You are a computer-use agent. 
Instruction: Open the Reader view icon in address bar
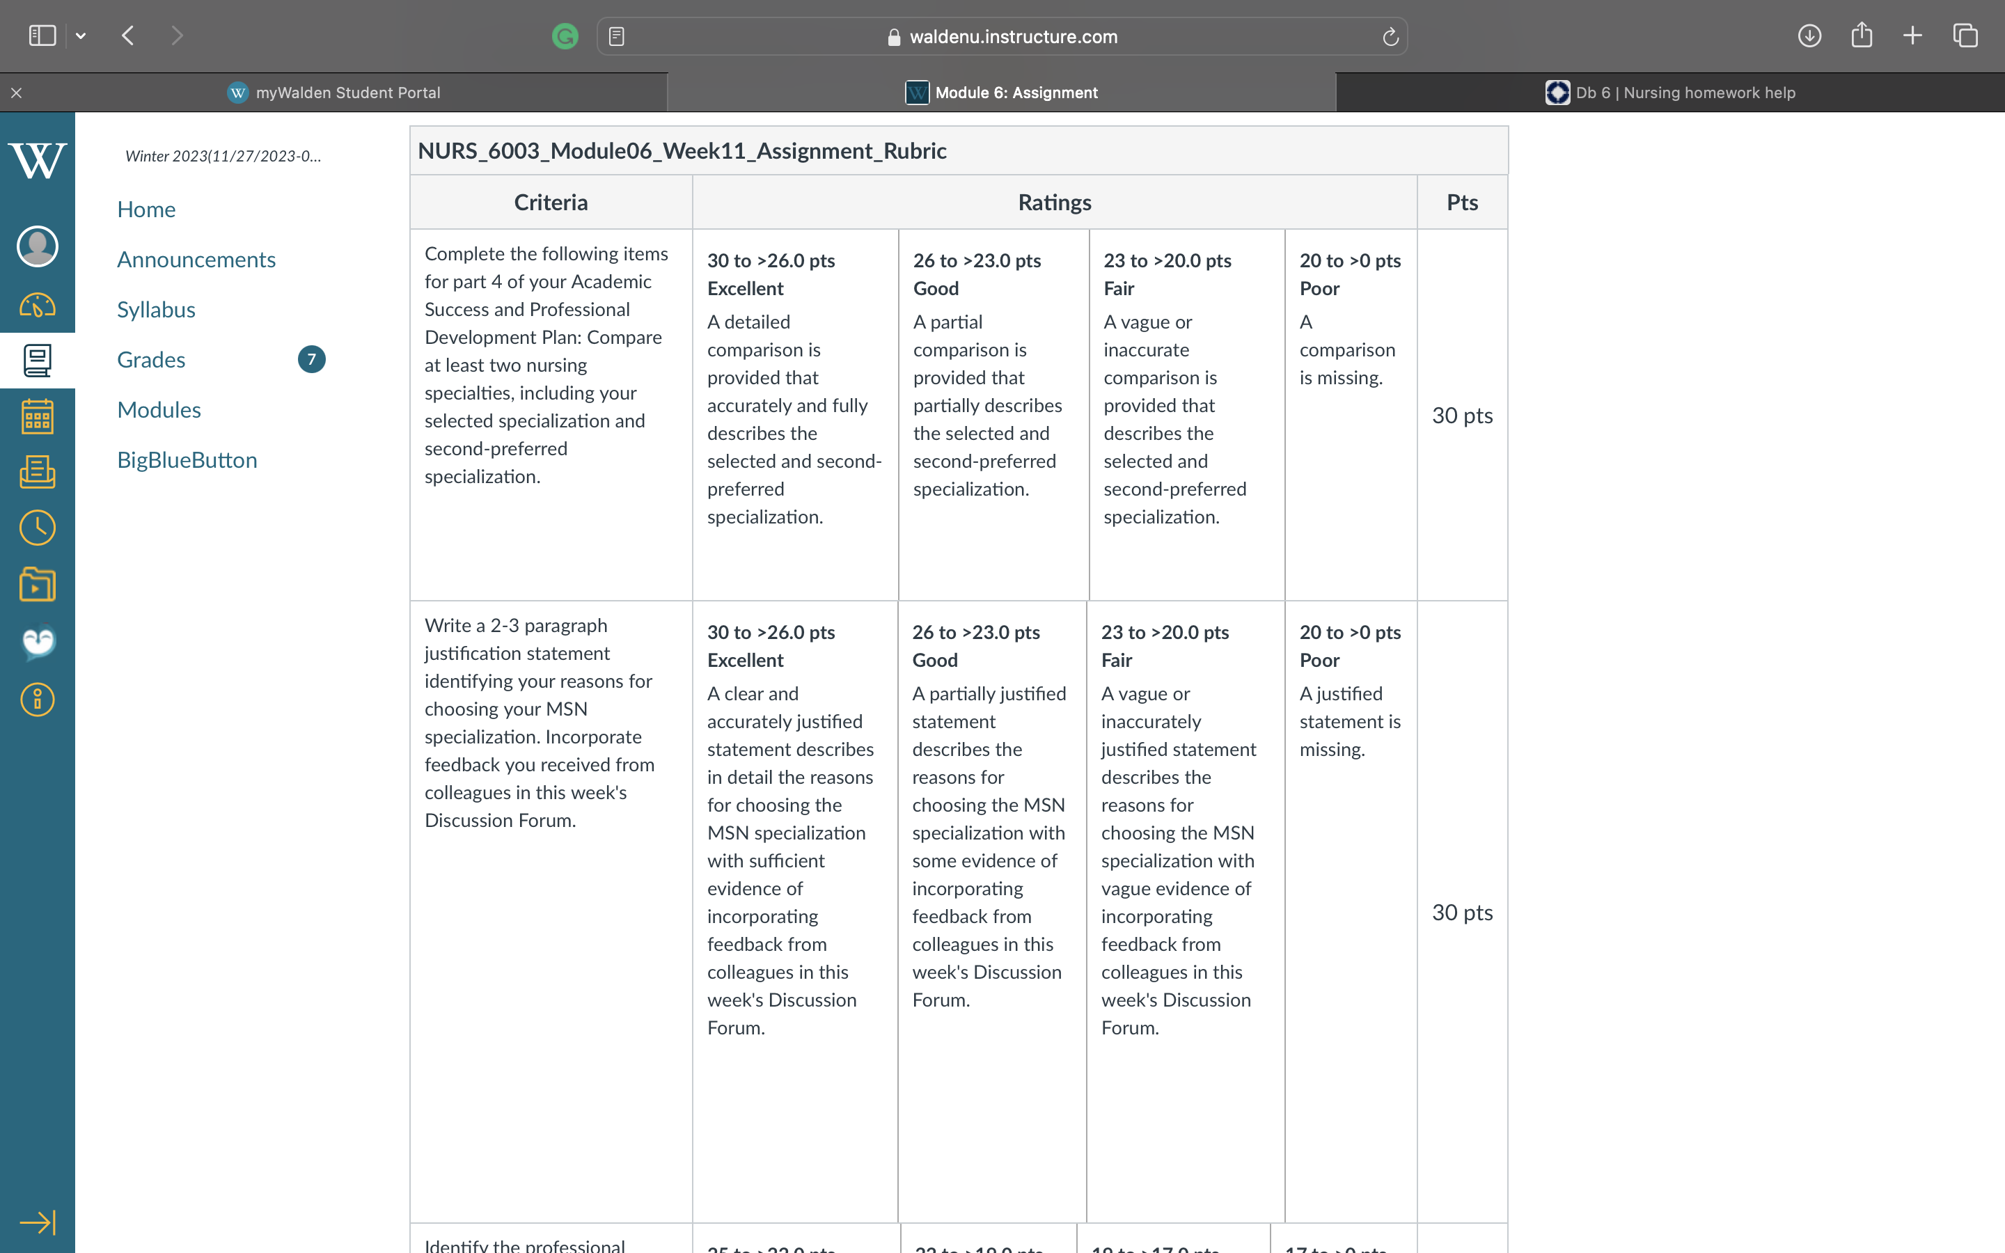coord(616,36)
